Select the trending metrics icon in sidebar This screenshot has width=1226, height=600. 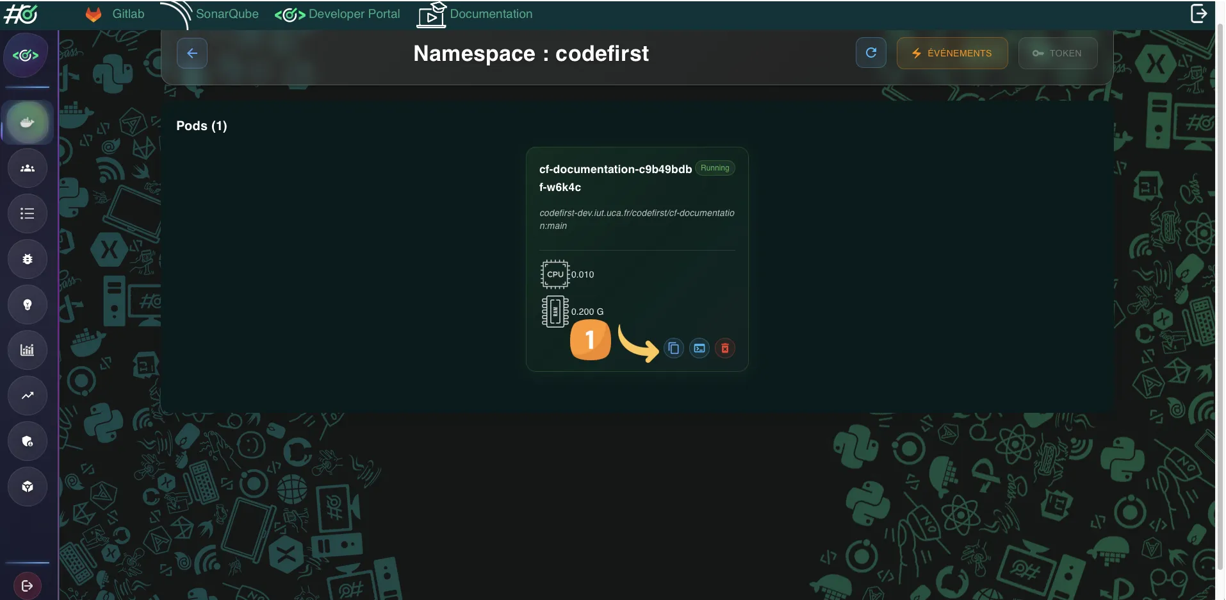click(27, 396)
